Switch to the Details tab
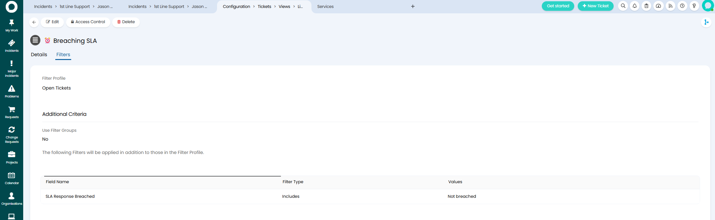 pyautogui.click(x=39, y=55)
